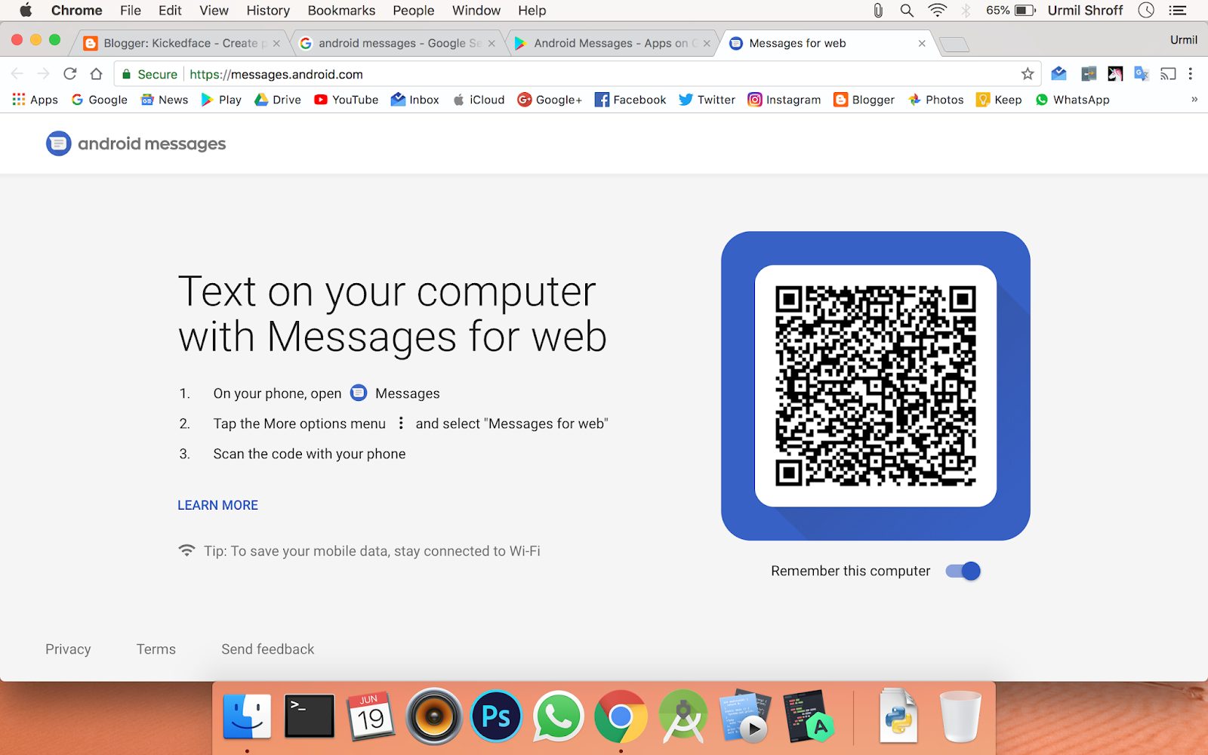The image size is (1208, 755).
Task: Open Blogger bookmark
Action: [864, 100]
